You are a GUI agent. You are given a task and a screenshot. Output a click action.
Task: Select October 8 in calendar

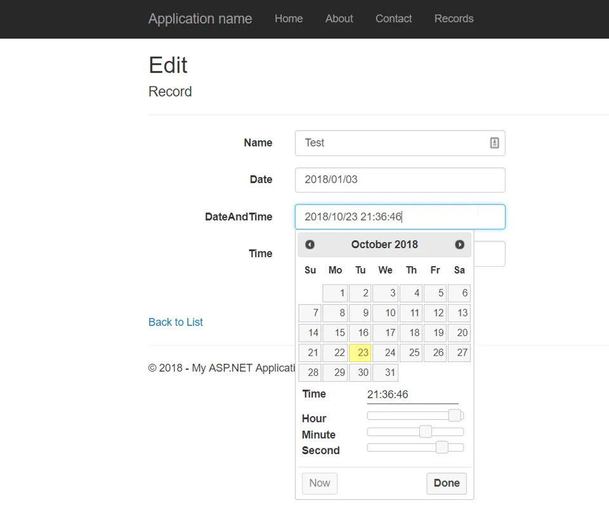(335, 313)
